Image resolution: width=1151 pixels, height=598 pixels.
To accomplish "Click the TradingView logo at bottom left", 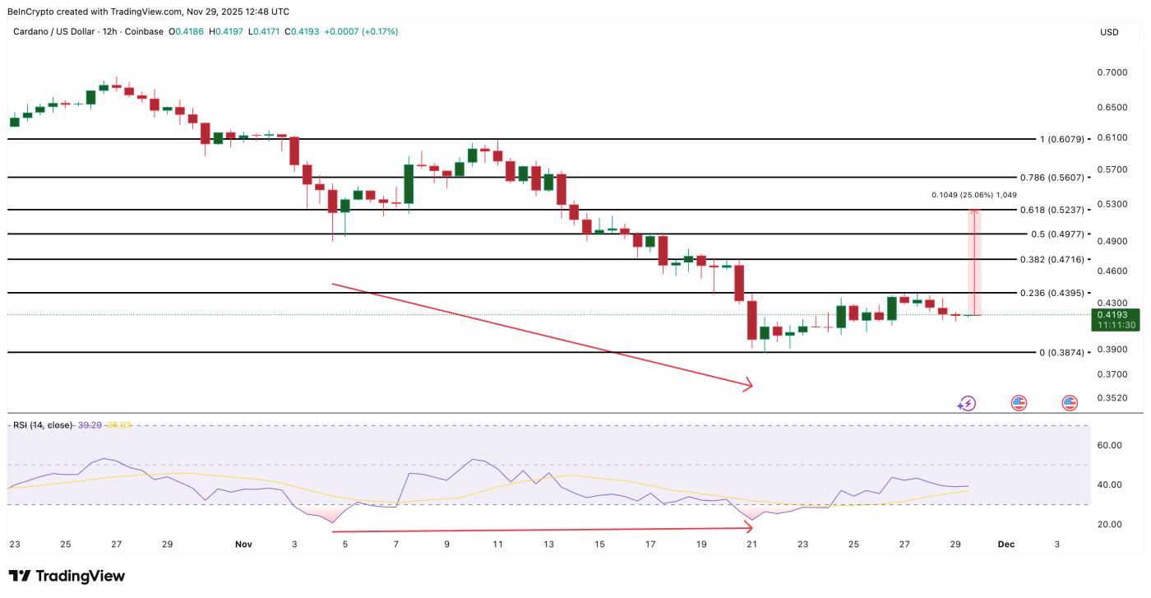I will pos(67,576).
